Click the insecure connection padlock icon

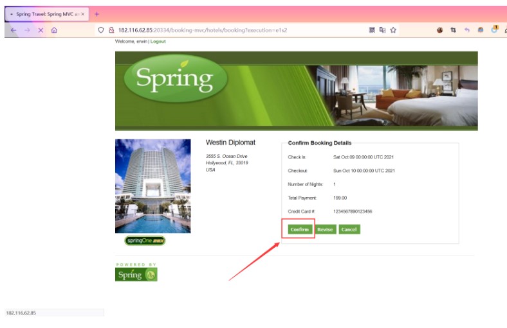point(111,30)
